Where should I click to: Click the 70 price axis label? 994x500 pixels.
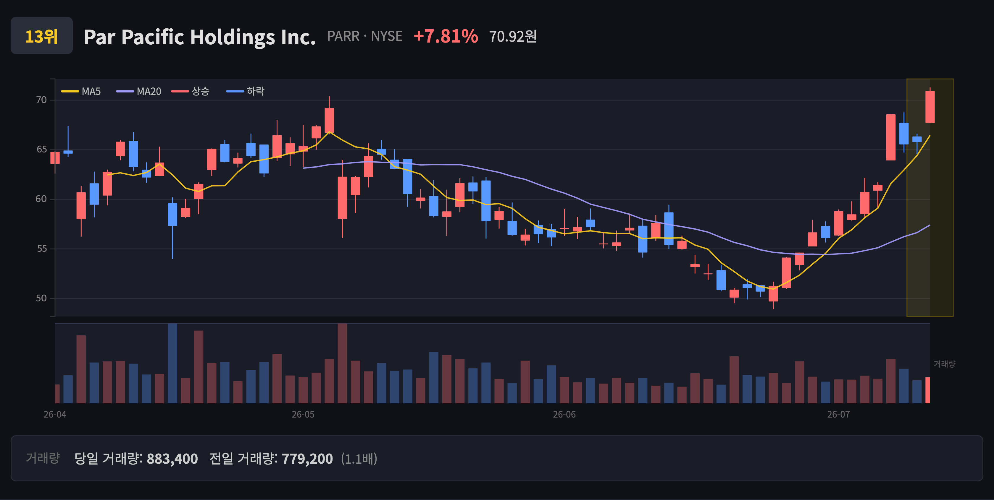tap(41, 100)
